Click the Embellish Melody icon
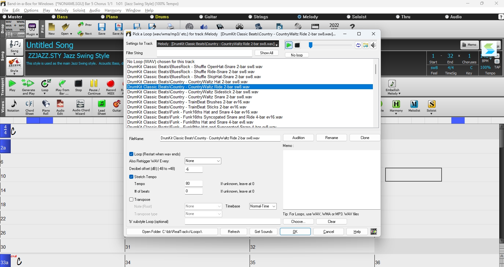This screenshot has height=267, width=504. pyautogui.click(x=392, y=84)
